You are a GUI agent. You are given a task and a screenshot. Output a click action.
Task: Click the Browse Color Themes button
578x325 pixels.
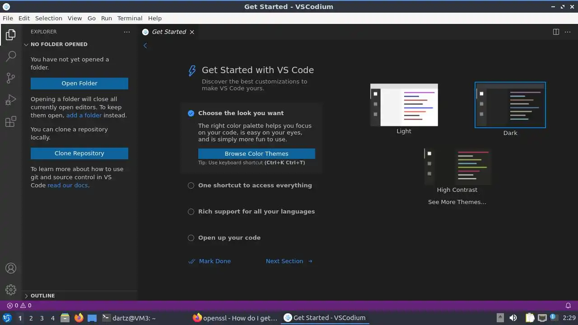click(x=256, y=154)
